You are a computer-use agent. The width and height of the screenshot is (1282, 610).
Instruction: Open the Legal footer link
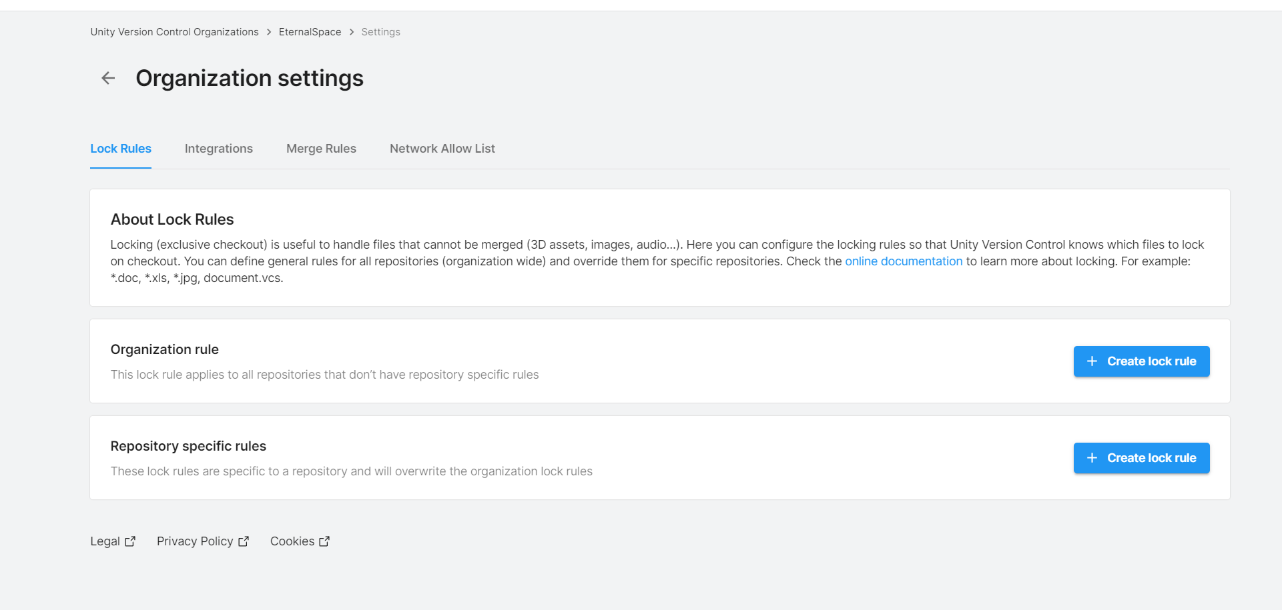pos(105,541)
